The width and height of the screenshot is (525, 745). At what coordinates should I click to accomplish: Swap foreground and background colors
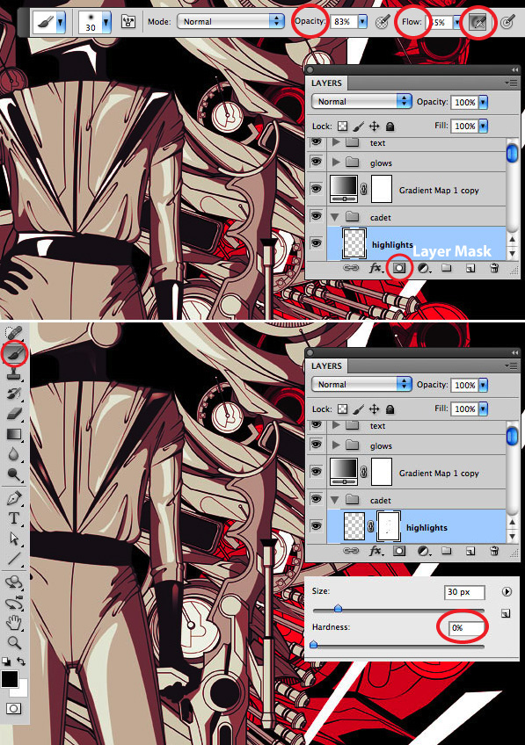click(21, 661)
